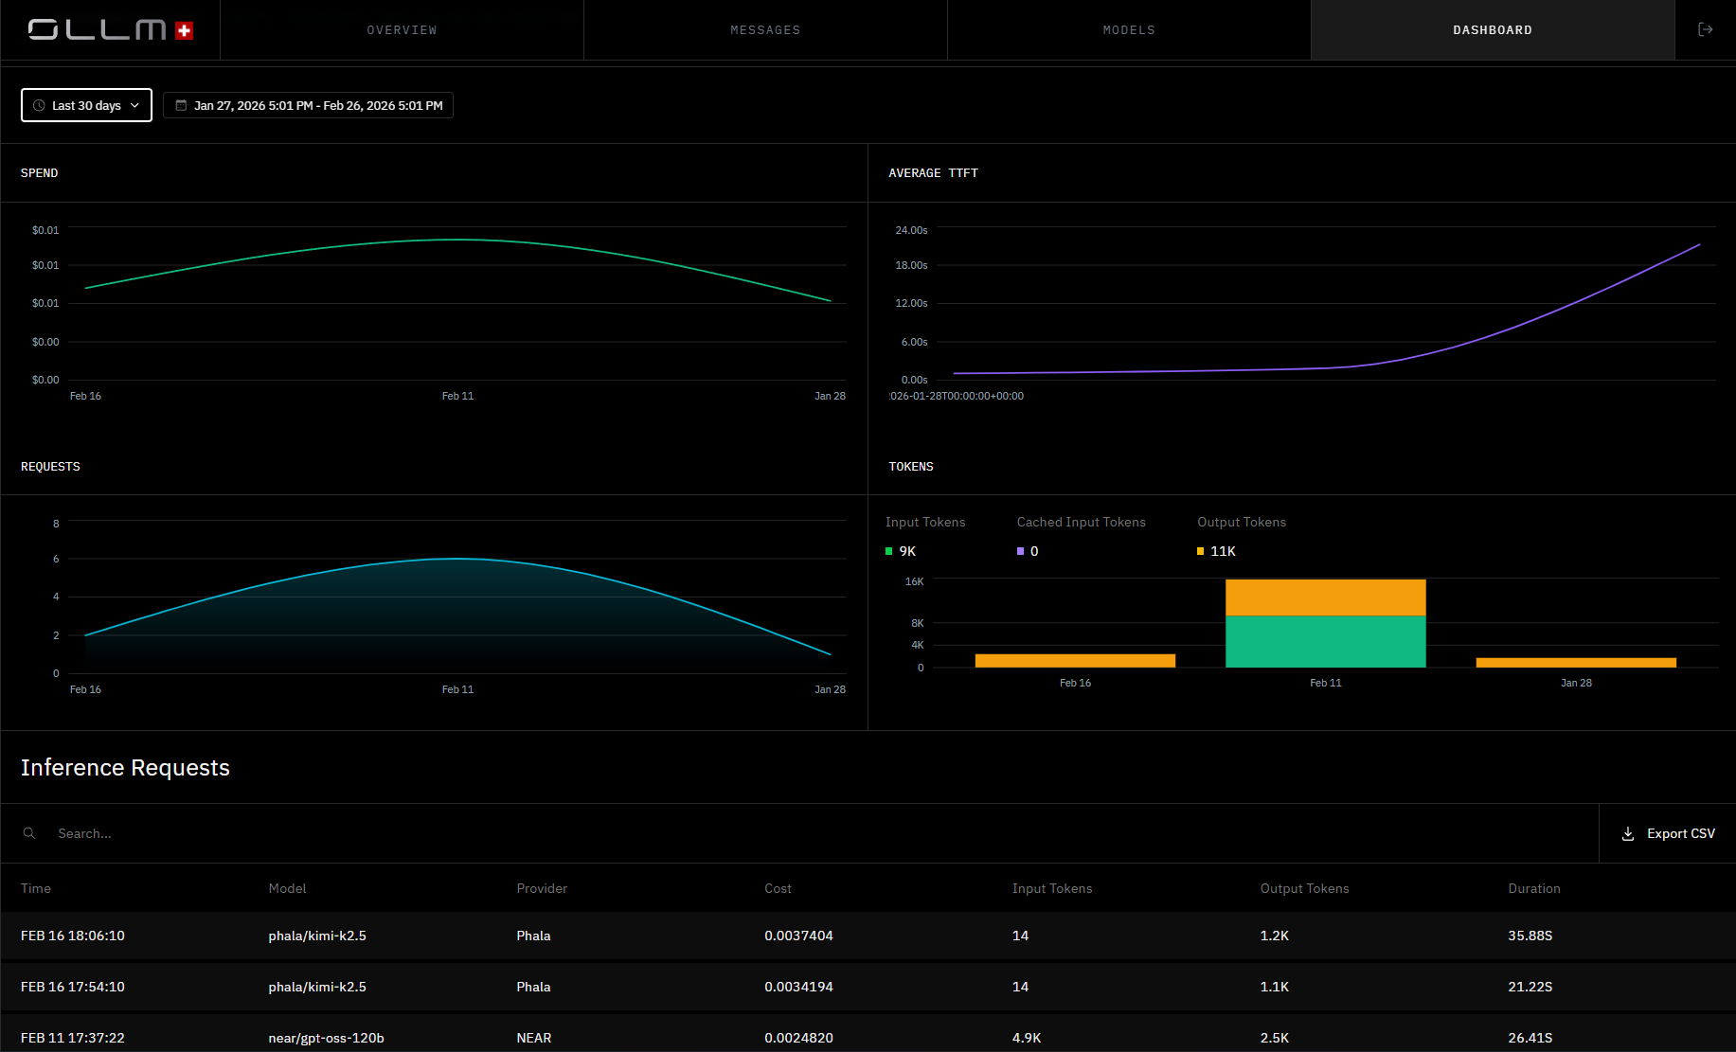
Task: Go to the Models tab
Action: point(1129,30)
